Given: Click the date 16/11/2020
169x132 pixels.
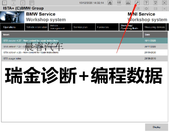Looking at the screenshot, I should (x=150, y=41).
